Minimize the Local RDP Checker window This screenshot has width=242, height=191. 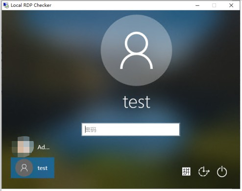point(197,5)
